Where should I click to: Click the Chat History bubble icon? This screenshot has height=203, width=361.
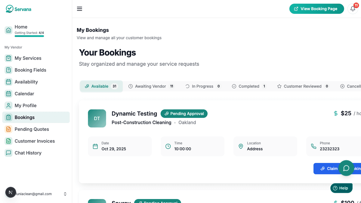tap(8, 153)
